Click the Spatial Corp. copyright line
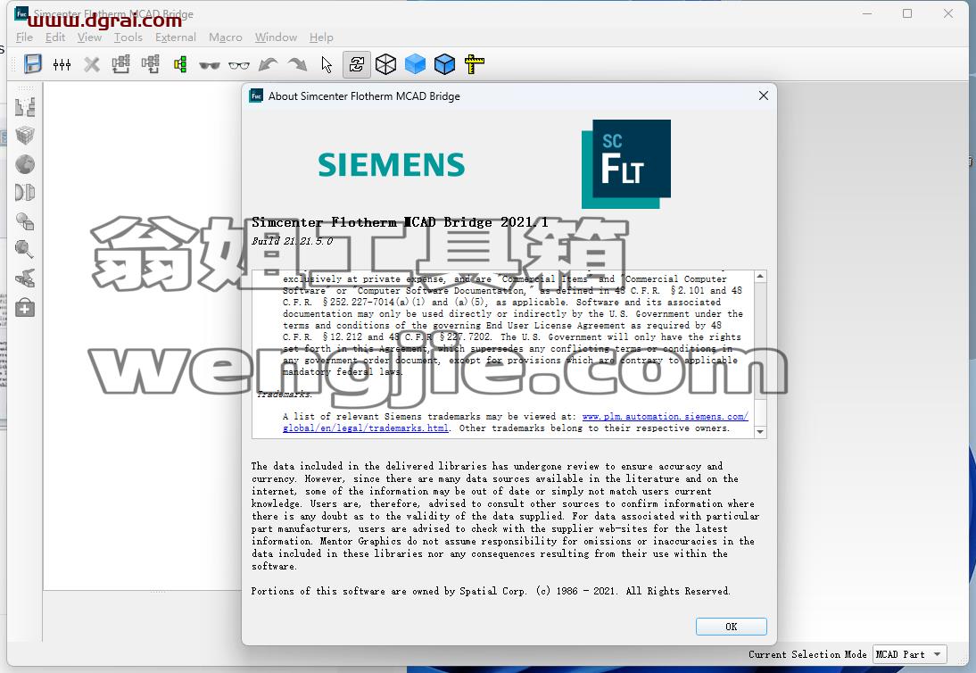This screenshot has height=673, width=976. (x=491, y=591)
